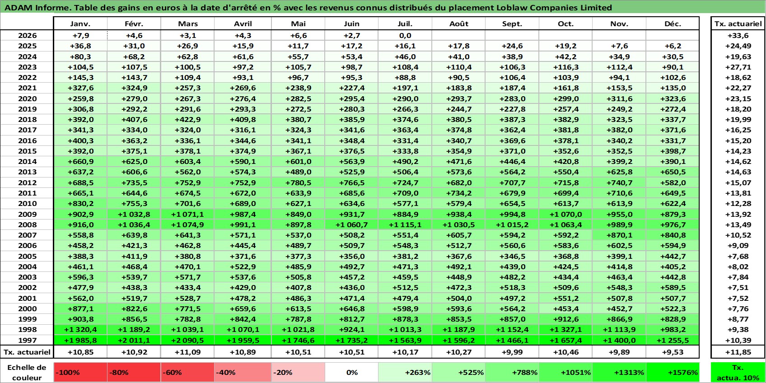Select the 2009 March cell +1 071,1

188,214
